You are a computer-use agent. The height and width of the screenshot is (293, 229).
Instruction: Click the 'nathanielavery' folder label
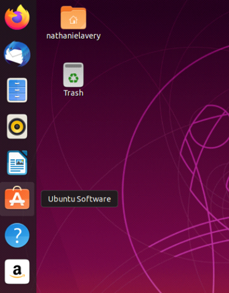73,36
